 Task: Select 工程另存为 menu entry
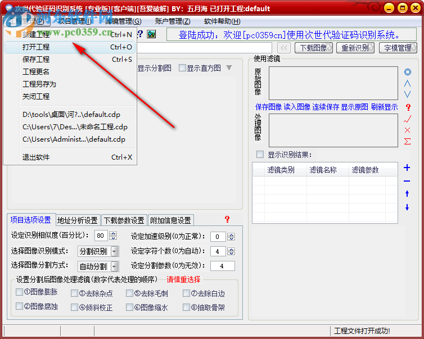pyautogui.click(x=70, y=84)
